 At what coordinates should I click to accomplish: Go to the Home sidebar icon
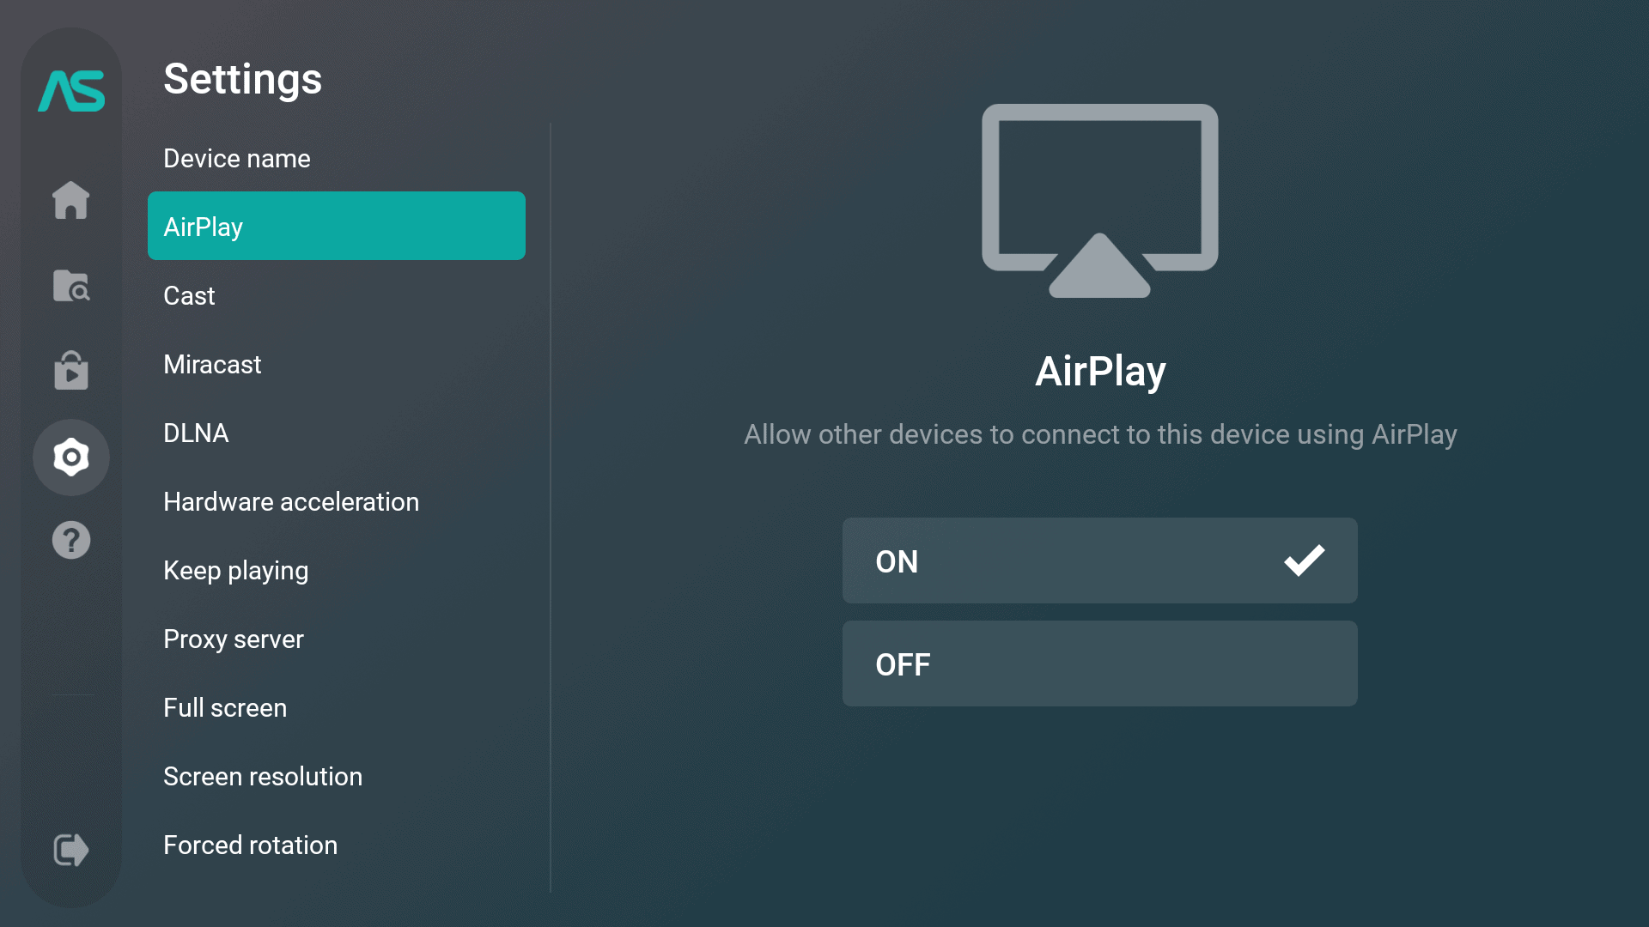coord(71,200)
